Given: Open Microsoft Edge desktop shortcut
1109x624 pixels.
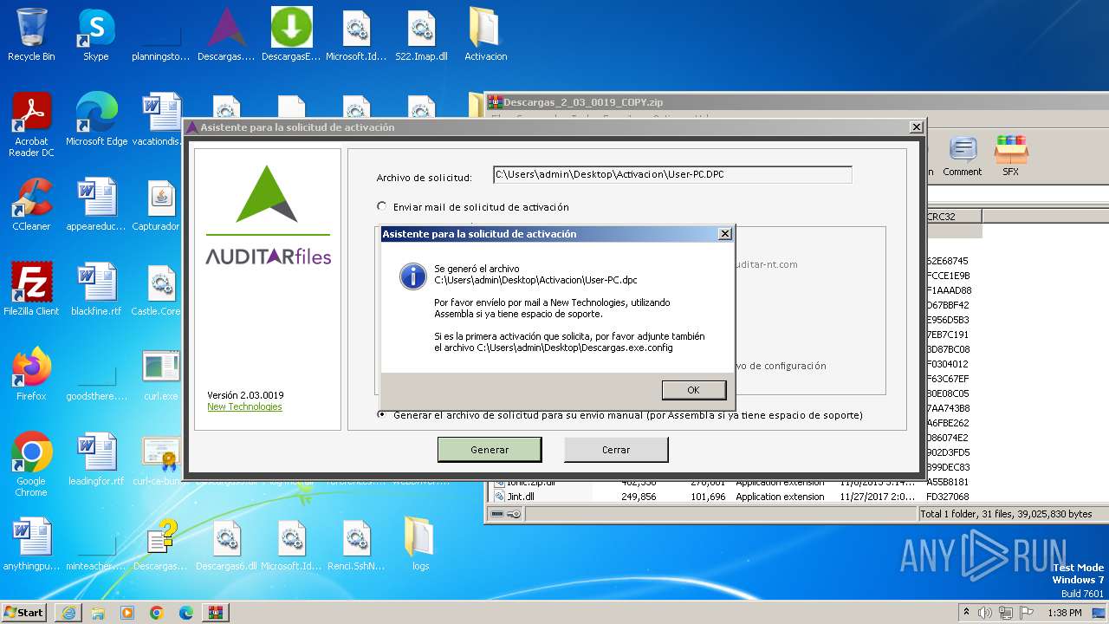Looking at the screenshot, I should tap(96, 120).
